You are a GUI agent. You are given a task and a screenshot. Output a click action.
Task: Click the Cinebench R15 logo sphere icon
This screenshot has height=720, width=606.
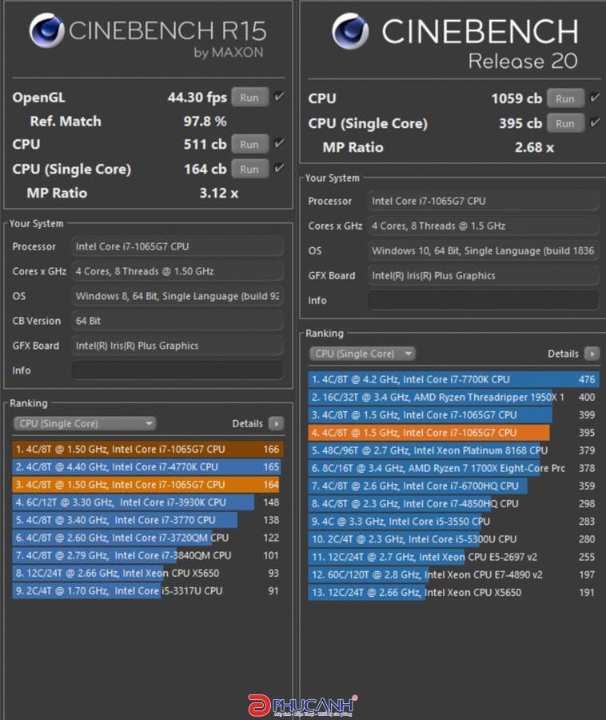tap(46, 30)
